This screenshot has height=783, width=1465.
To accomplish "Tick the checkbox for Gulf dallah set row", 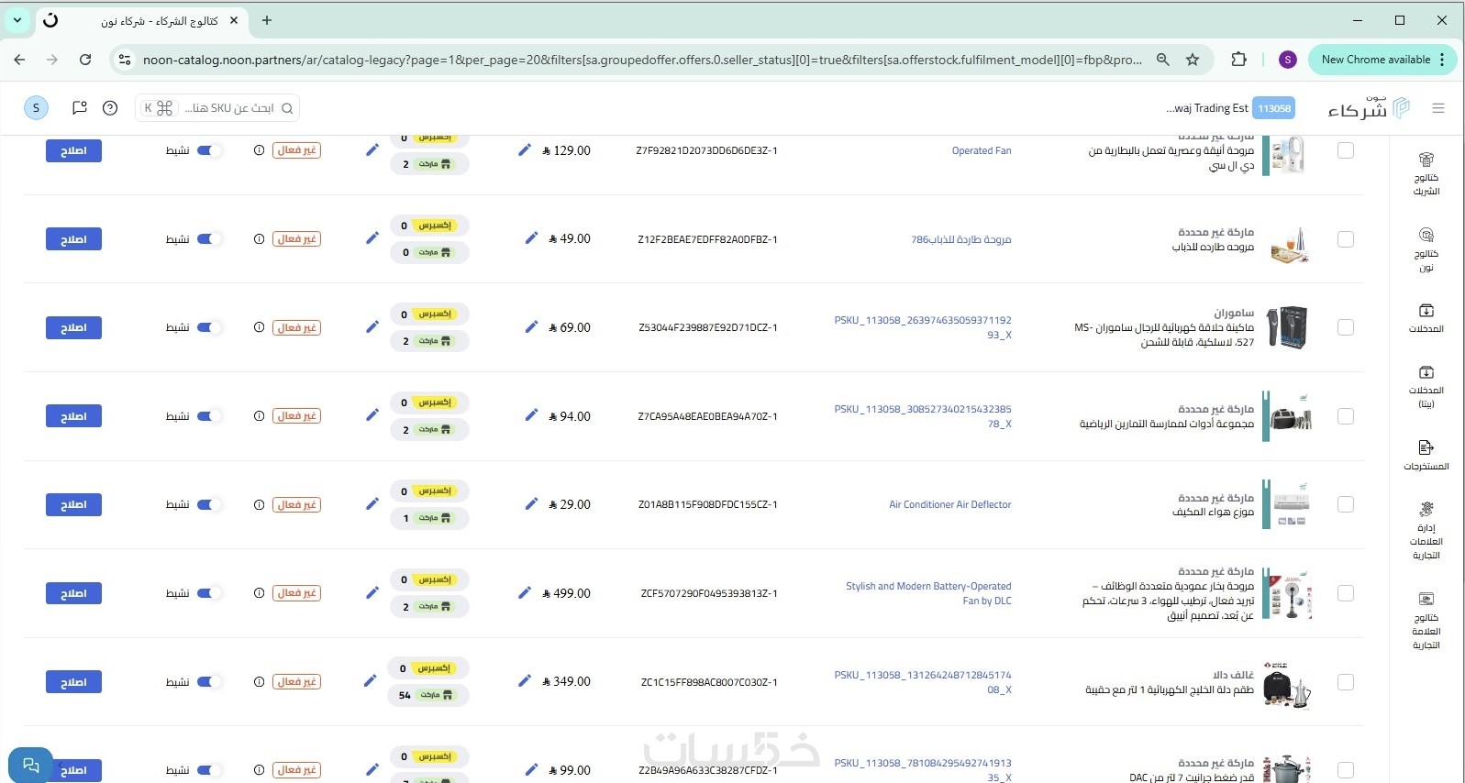I will pos(1346,682).
